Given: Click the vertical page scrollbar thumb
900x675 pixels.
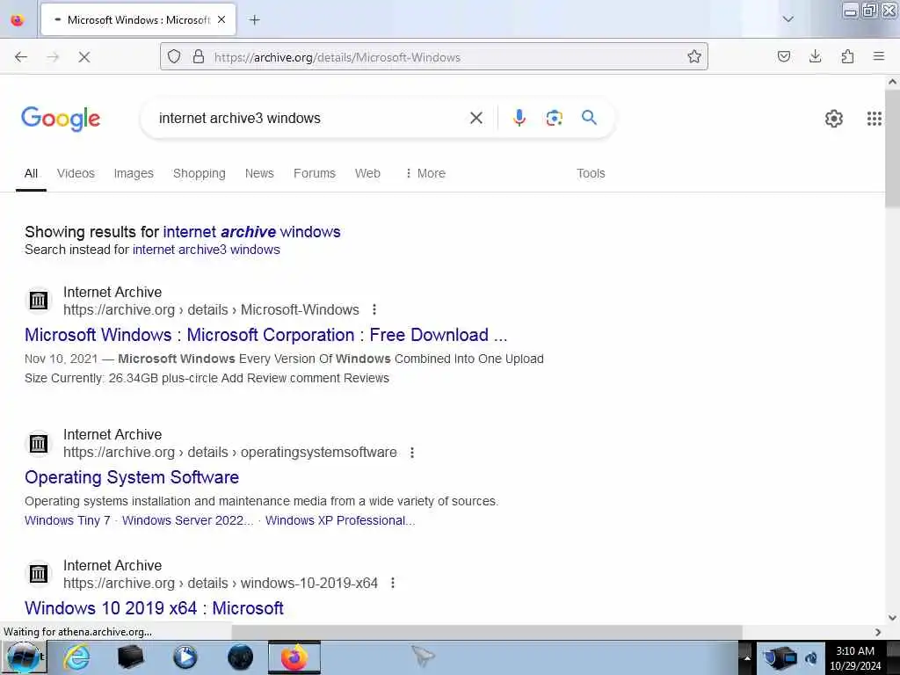Looking at the screenshot, I should 893,148.
